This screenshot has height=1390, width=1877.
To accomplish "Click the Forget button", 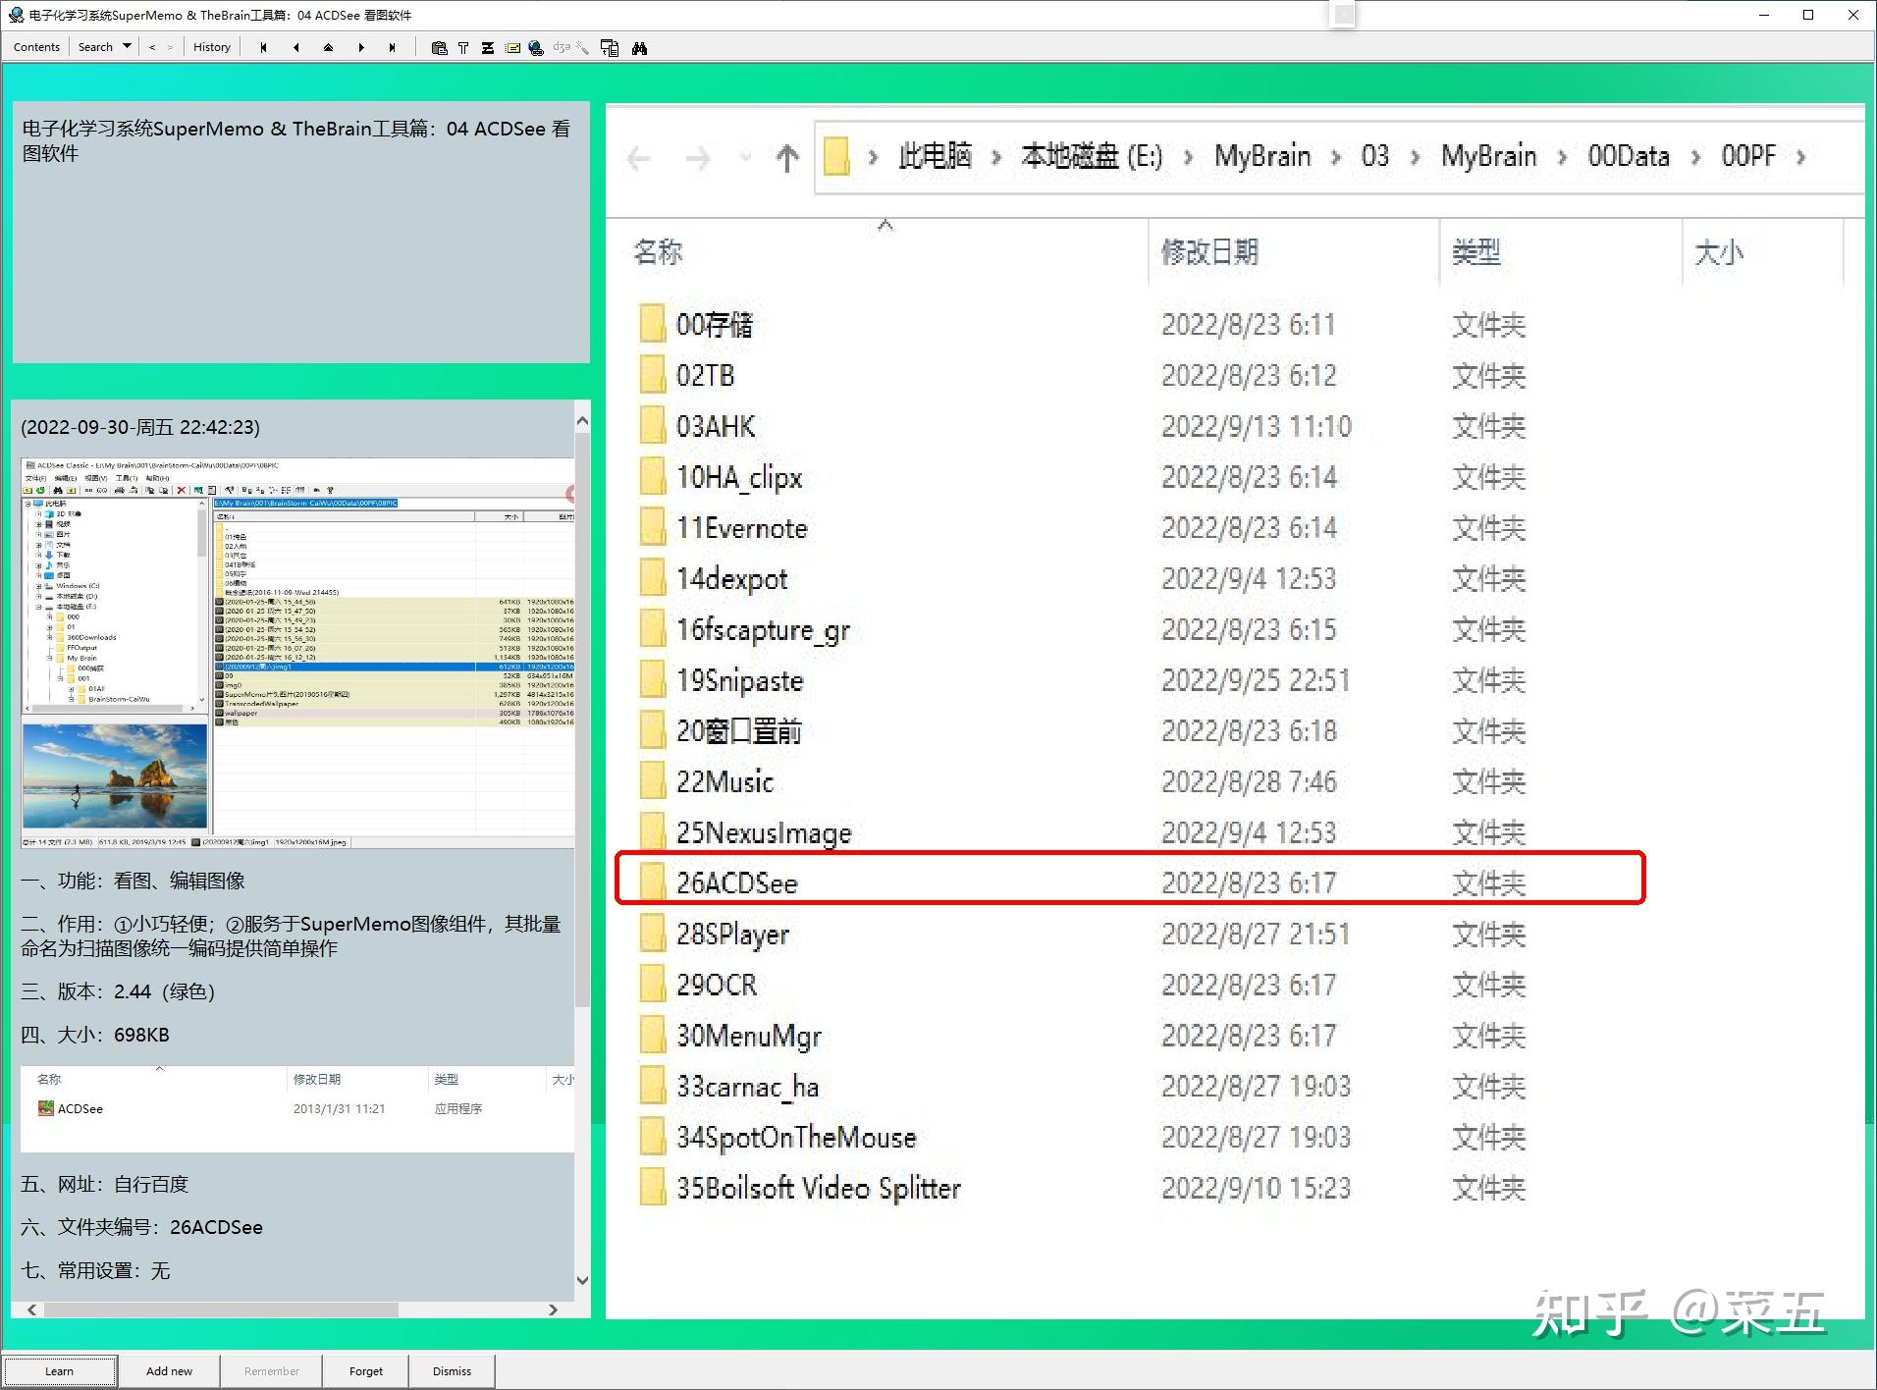I will pyautogui.click(x=366, y=1371).
